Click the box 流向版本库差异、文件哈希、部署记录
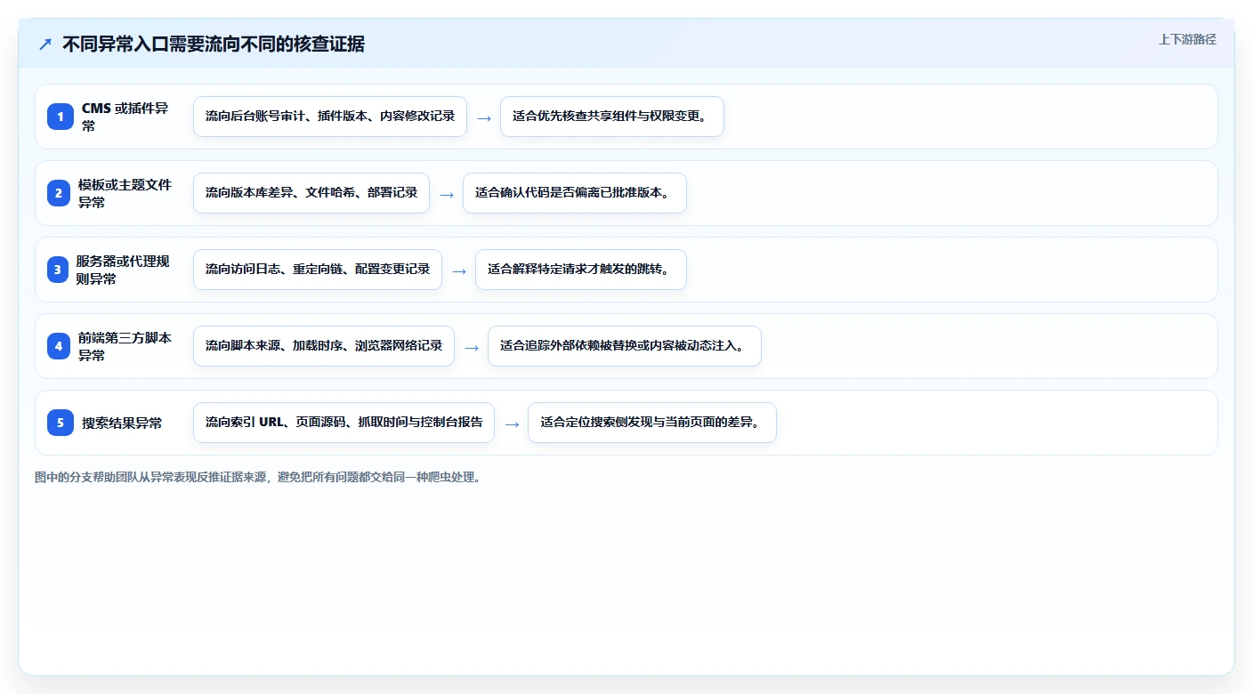The image size is (1253, 694). pyautogui.click(x=311, y=193)
